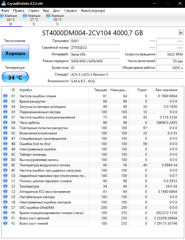Screen dimensions: 185x240
Task: Open the Файл menu
Action: point(5,11)
